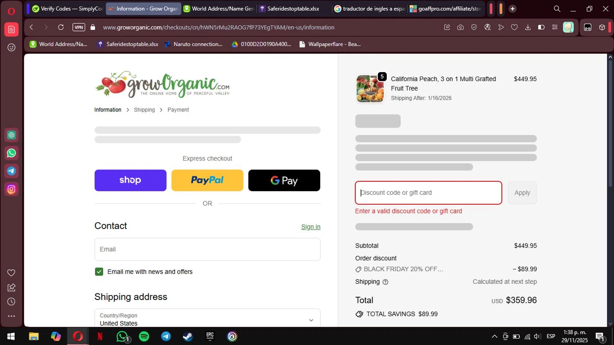Open sidebar three-dots more options
The width and height of the screenshot is (614, 345).
coord(11,316)
